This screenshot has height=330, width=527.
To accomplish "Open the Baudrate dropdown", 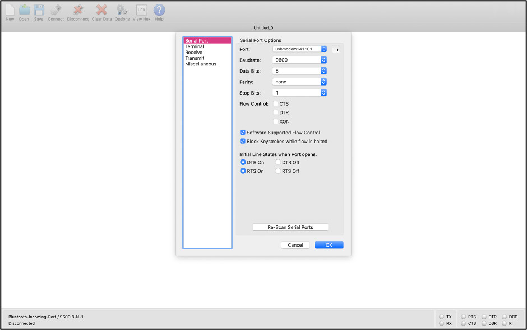I will point(299,60).
